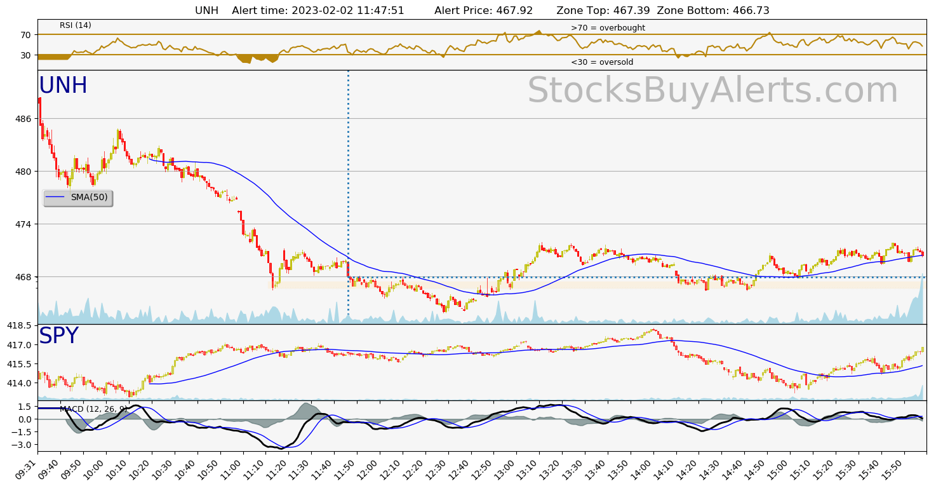Click the SMA(50) legend box
This screenshot has height=488, width=936.
(78, 198)
